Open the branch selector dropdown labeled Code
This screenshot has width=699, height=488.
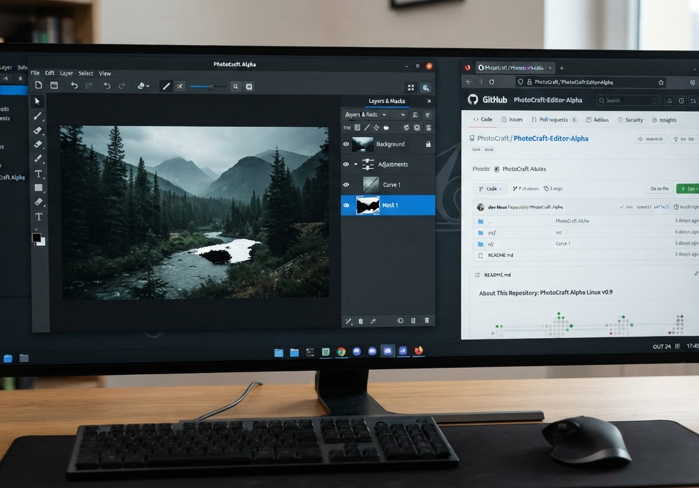(x=489, y=189)
